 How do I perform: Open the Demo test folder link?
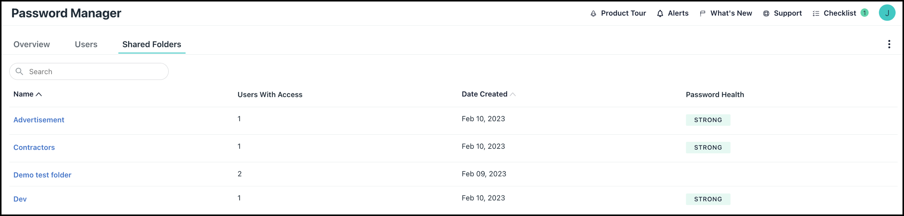pos(42,175)
